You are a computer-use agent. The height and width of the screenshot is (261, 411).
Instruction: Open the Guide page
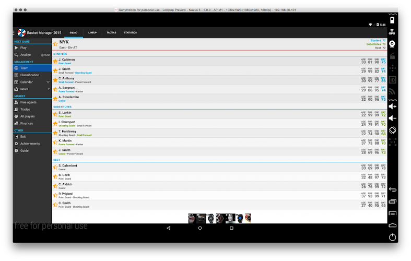point(32,151)
